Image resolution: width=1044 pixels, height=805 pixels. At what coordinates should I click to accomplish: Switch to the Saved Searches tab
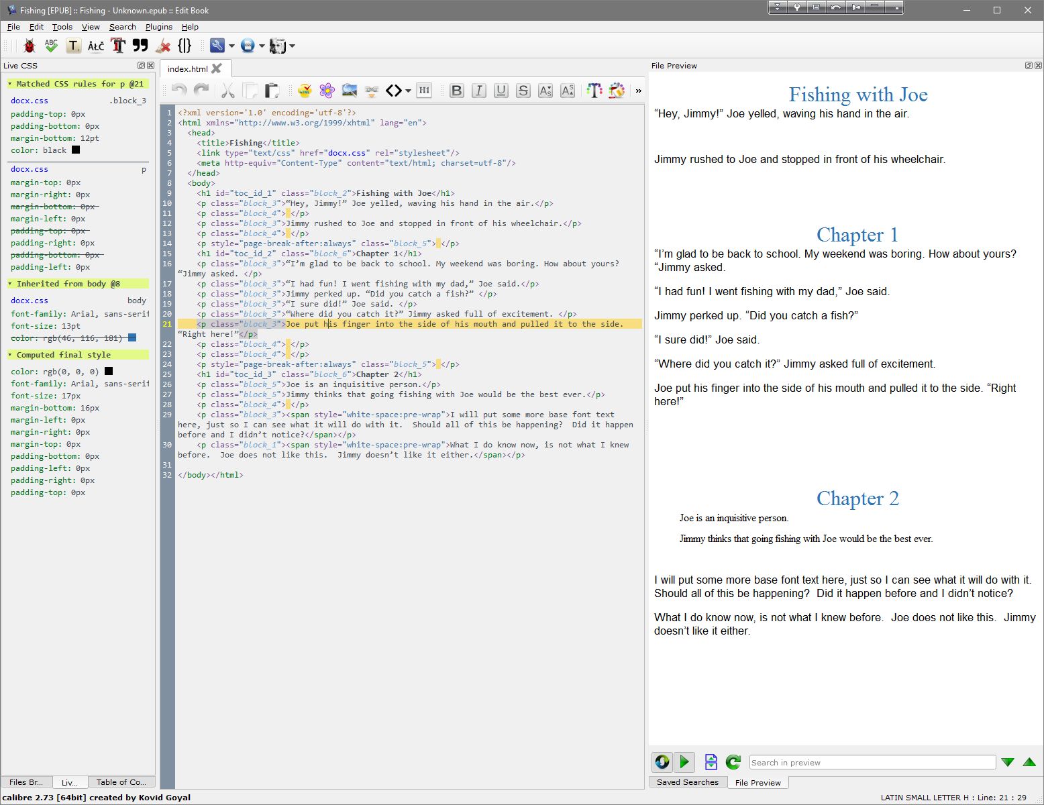687,782
